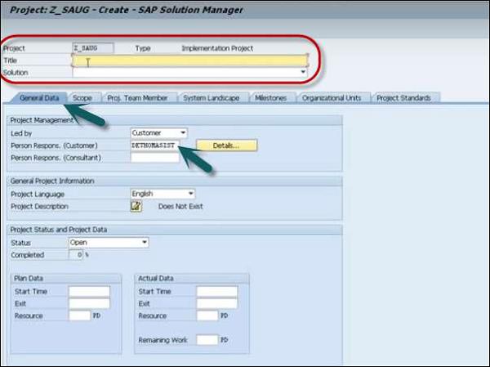Switch to the Project Standards tab
The width and height of the screenshot is (490, 367).
pyautogui.click(x=403, y=98)
